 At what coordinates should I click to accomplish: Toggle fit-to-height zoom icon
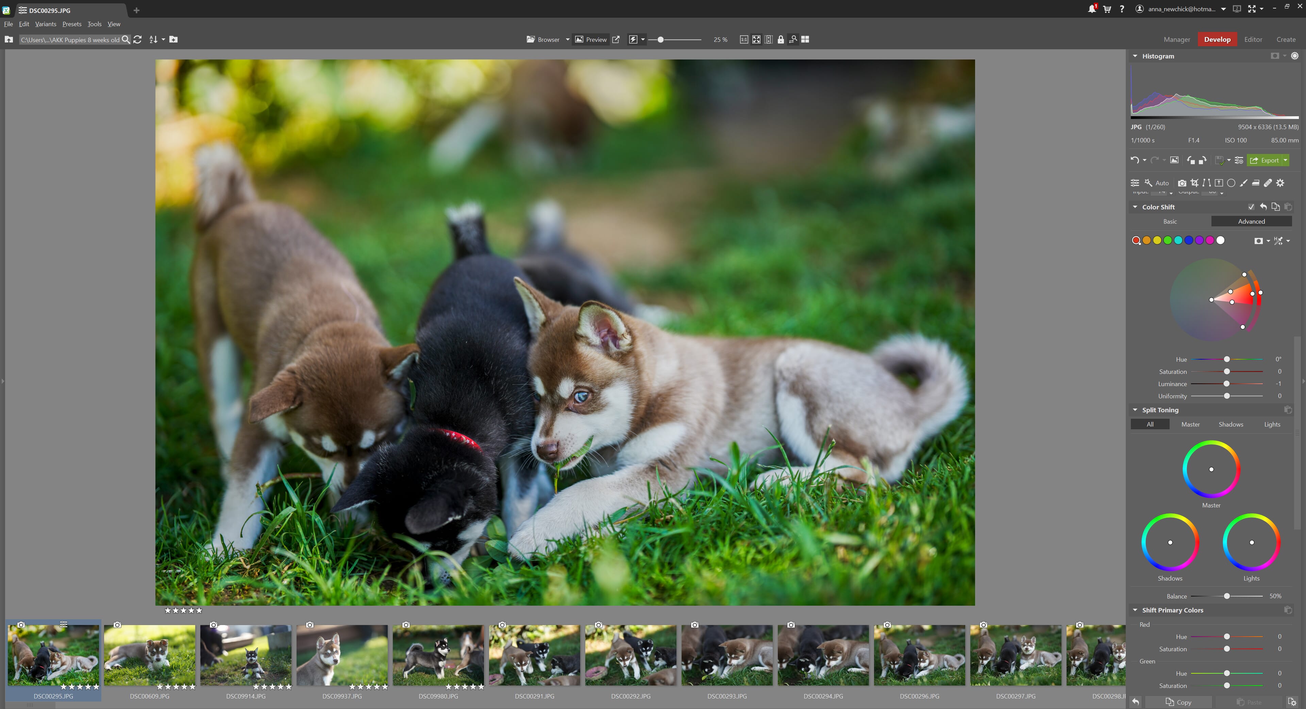pos(769,39)
